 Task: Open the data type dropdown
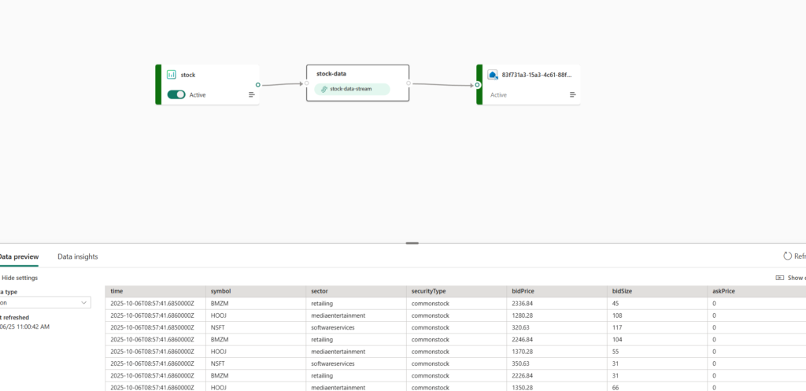[x=46, y=302]
